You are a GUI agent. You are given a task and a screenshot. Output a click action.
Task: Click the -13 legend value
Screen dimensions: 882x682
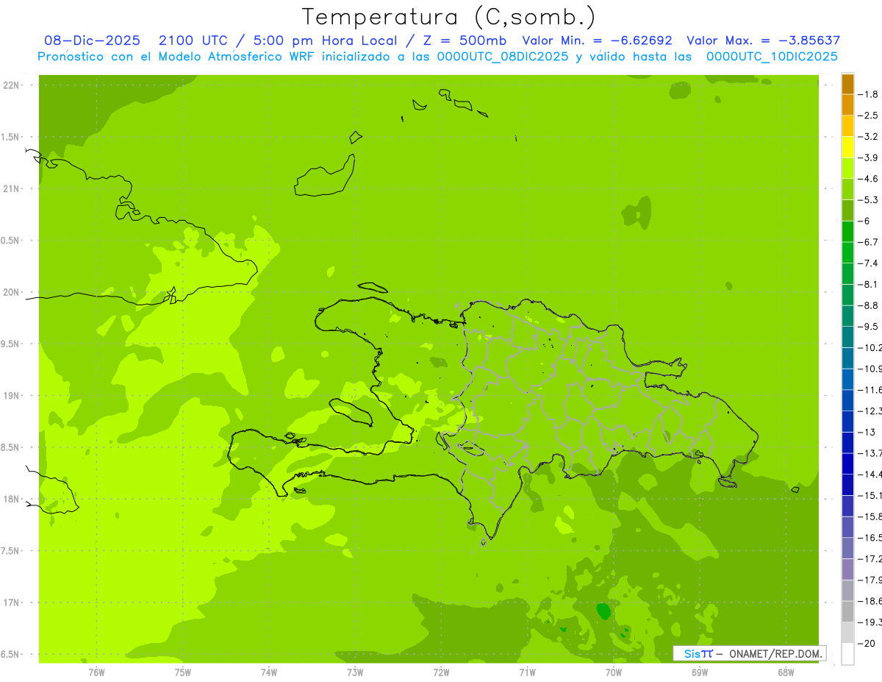click(866, 432)
